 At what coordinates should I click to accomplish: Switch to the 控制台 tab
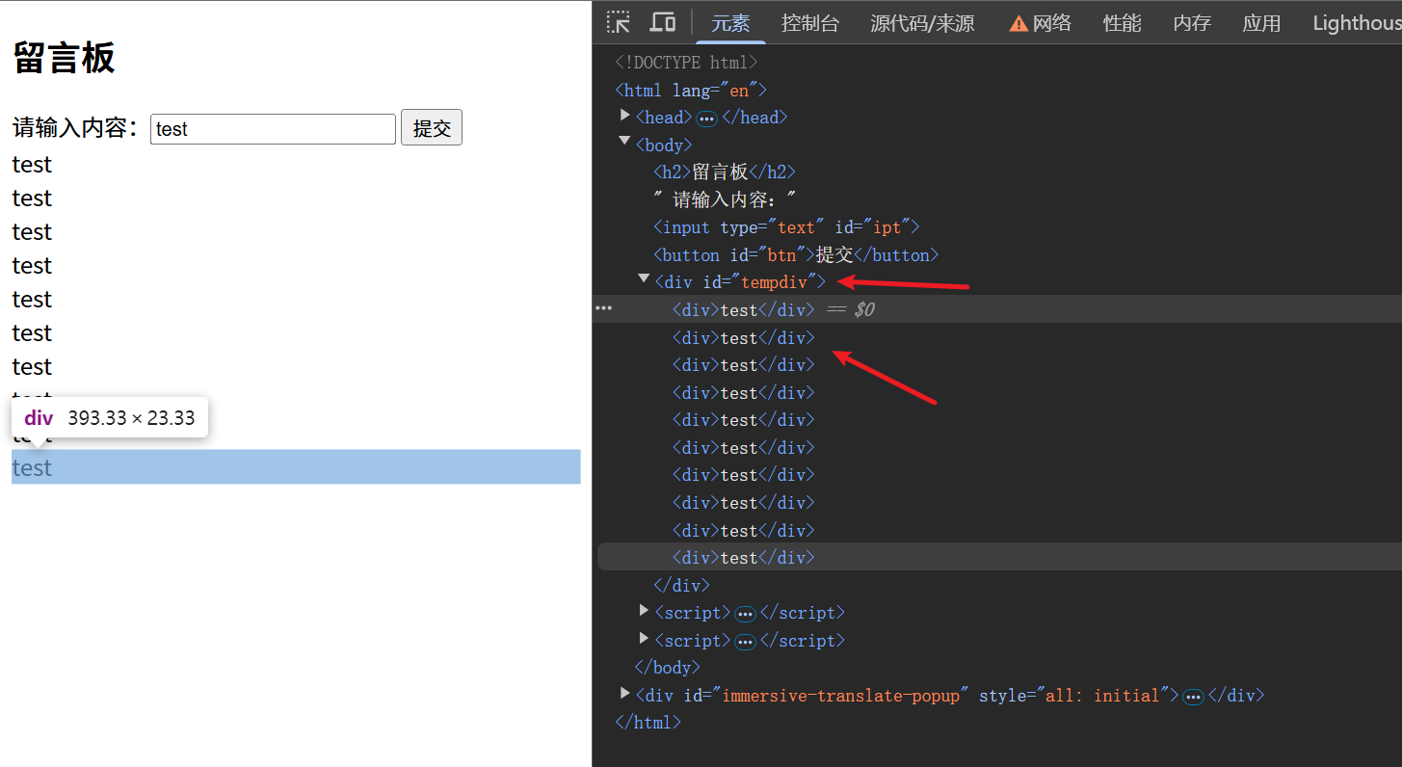(809, 23)
